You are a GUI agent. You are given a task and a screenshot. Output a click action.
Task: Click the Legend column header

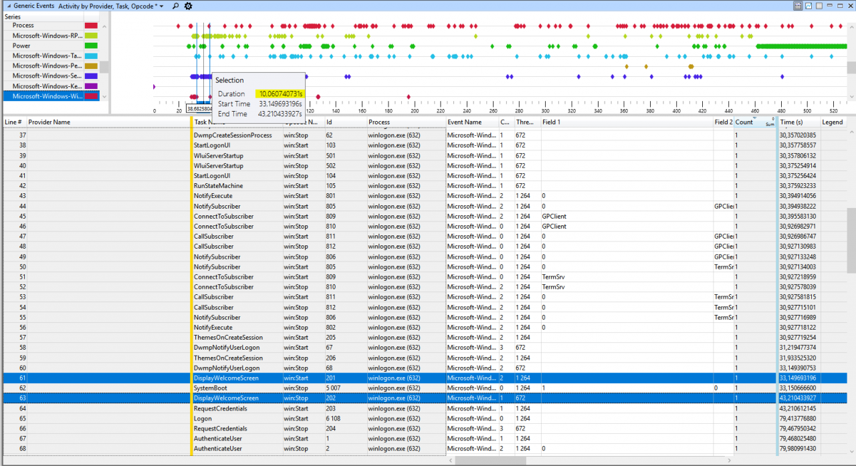coord(832,122)
